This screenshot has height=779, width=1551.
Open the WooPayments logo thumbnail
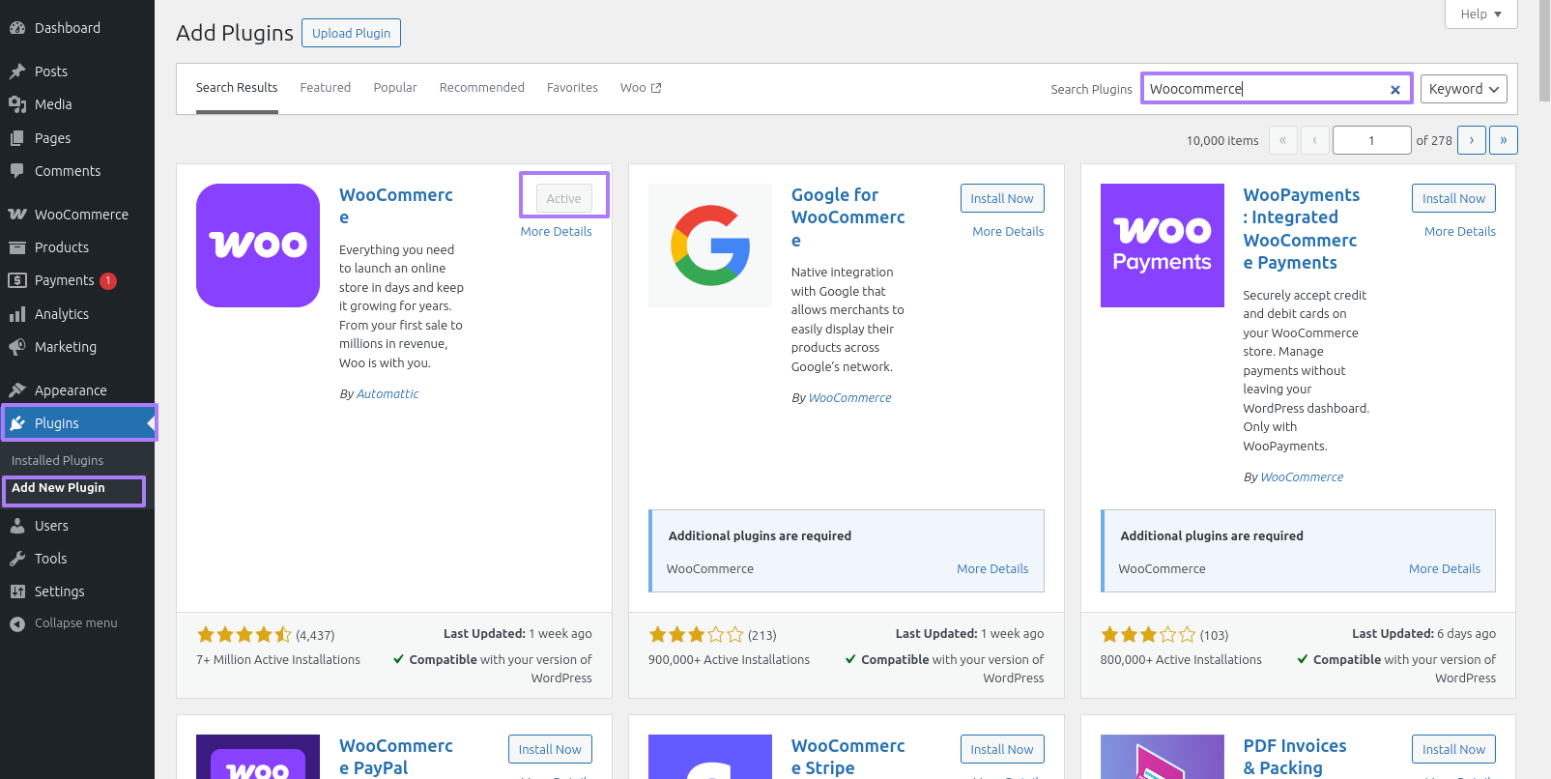coord(1163,245)
